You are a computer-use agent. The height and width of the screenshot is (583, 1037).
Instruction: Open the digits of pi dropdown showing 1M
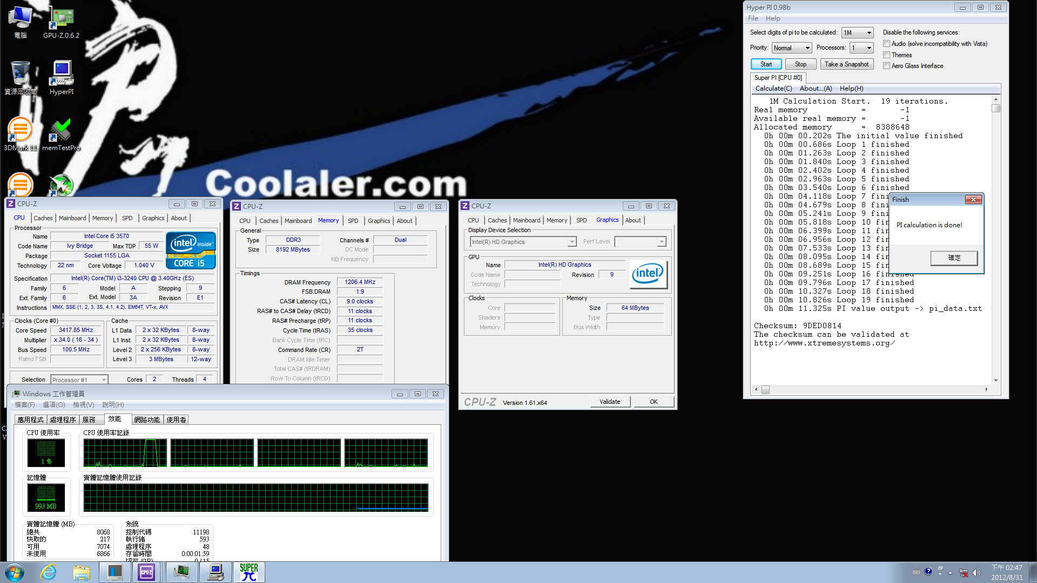(x=857, y=33)
